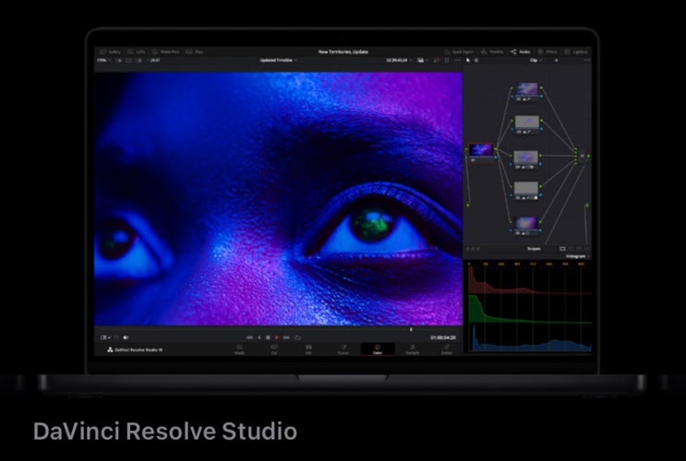Open the Gallery panel

111,52
